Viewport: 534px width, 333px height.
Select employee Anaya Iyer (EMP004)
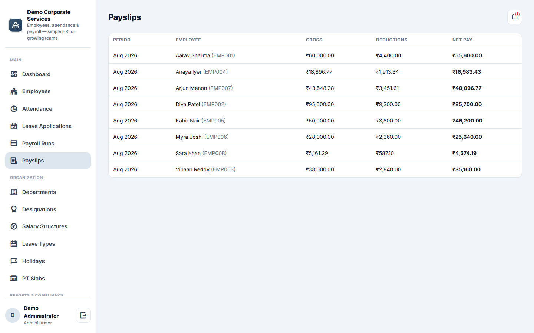[201, 72]
